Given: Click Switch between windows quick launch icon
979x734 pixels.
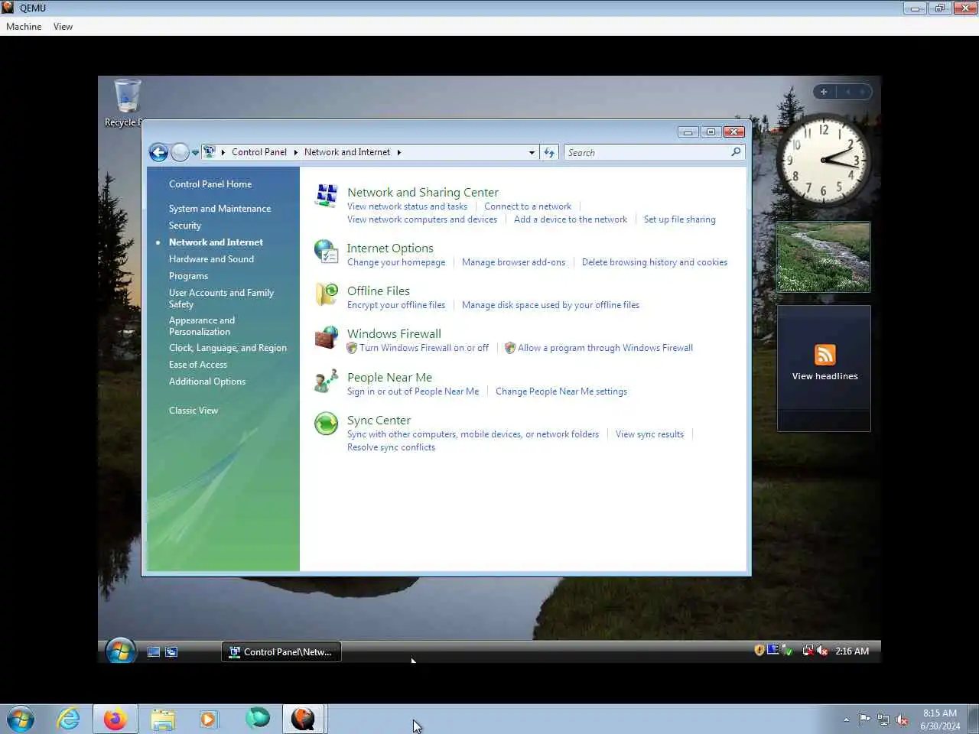Looking at the screenshot, I should coord(171,652).
